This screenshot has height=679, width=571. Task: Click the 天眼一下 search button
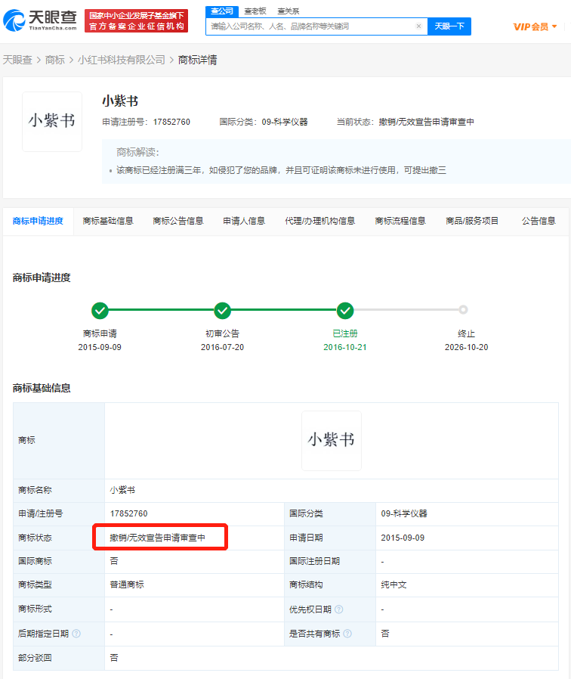click(x=449, y=26)
